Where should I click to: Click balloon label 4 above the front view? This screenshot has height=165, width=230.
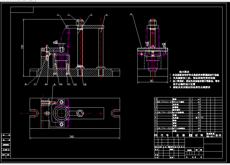pyautogui.click(x=107, y=14)
